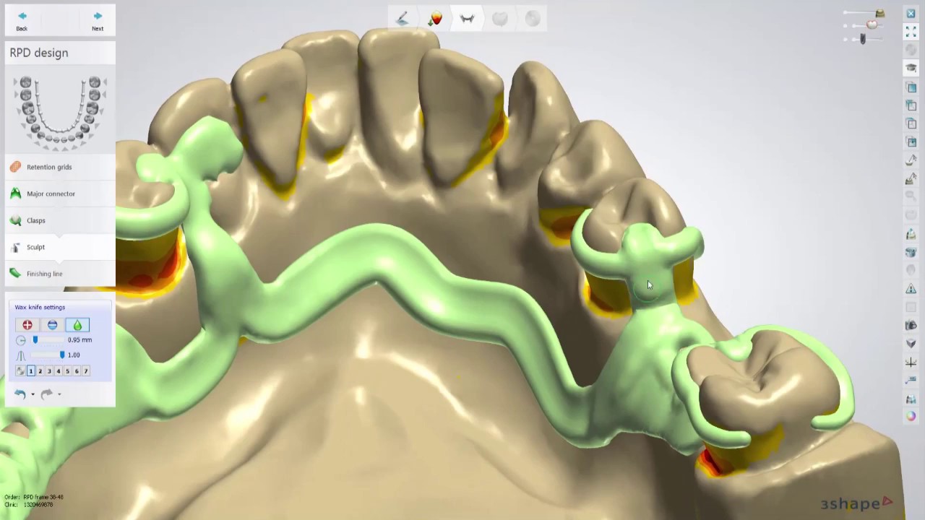Click the model select arrow icon

click(x=911, y=160)
